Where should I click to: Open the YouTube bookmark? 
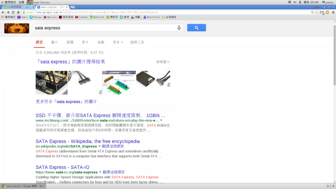[81, 17]
